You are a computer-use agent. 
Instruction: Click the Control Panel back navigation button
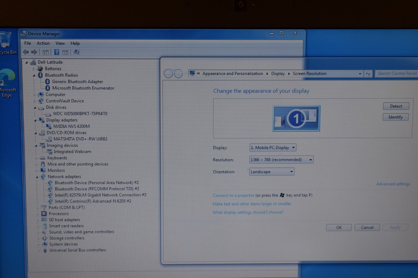(x=168, y=74)
